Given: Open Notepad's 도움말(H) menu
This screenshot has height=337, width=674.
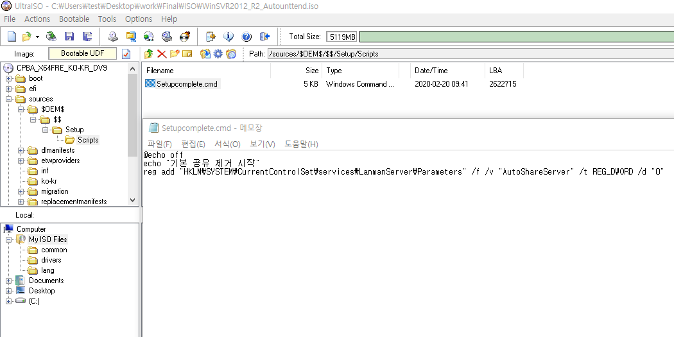Looking at the screenshot, I should click(301, 144).
